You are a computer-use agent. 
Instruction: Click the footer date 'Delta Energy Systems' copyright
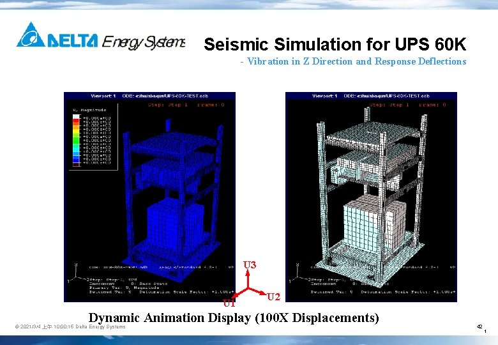pyautogui.click(x=70, y=326)
